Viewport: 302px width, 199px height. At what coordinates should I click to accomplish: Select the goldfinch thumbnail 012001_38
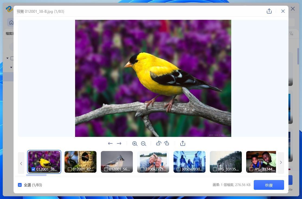[x=44, y=162]
